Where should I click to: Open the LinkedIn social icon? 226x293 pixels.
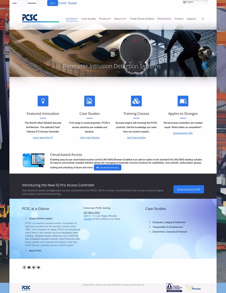pos(34,267)
